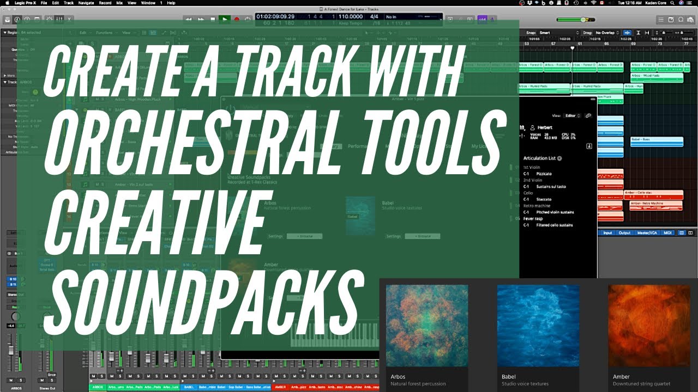Screen dimensions: 698x392
Task: Open the Drag No Overlap dropdown
Action: (607, 33)
